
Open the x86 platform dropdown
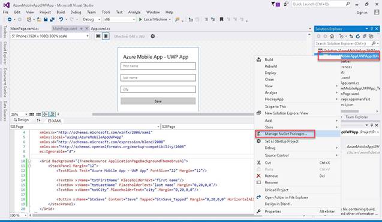click(119, 19)
